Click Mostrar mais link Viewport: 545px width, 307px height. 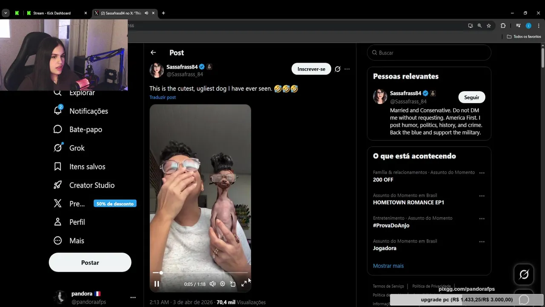point(388,266)
